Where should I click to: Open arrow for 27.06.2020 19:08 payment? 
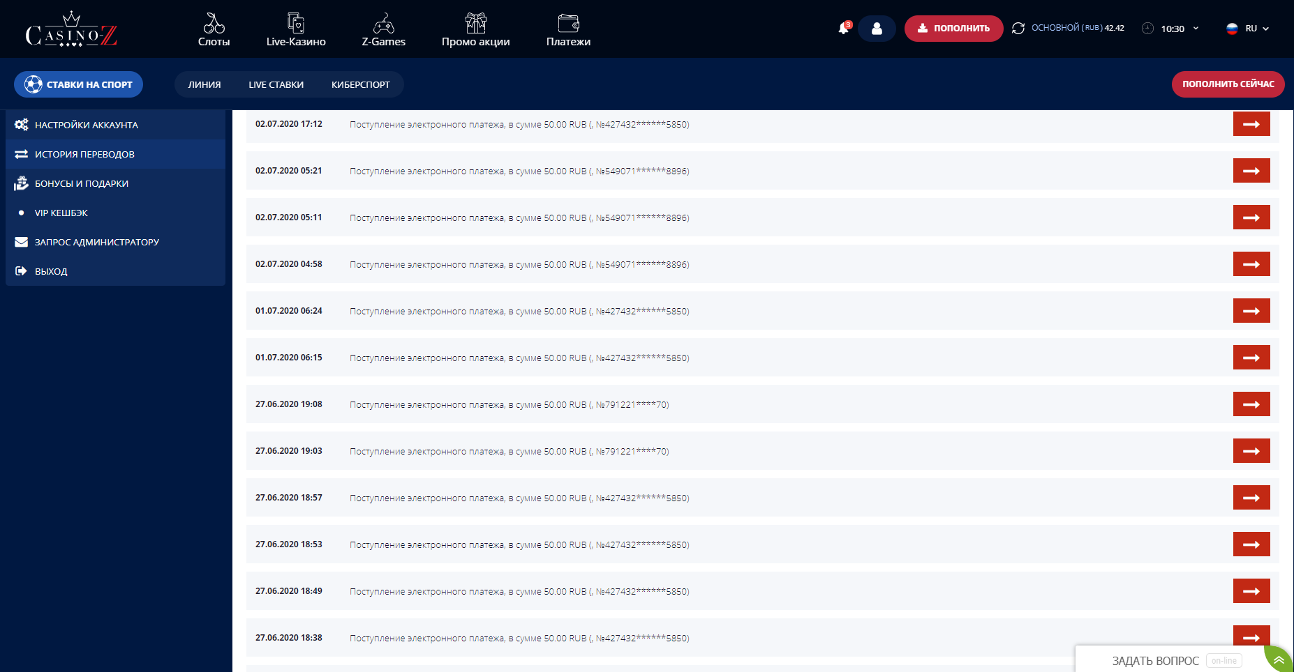point(1251,404)
